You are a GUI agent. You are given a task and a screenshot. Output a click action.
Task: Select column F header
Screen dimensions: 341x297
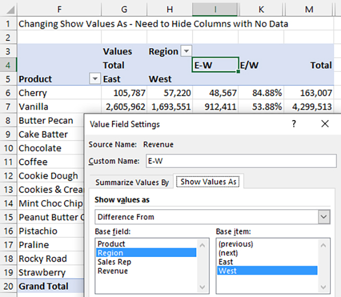click(59, 9)
